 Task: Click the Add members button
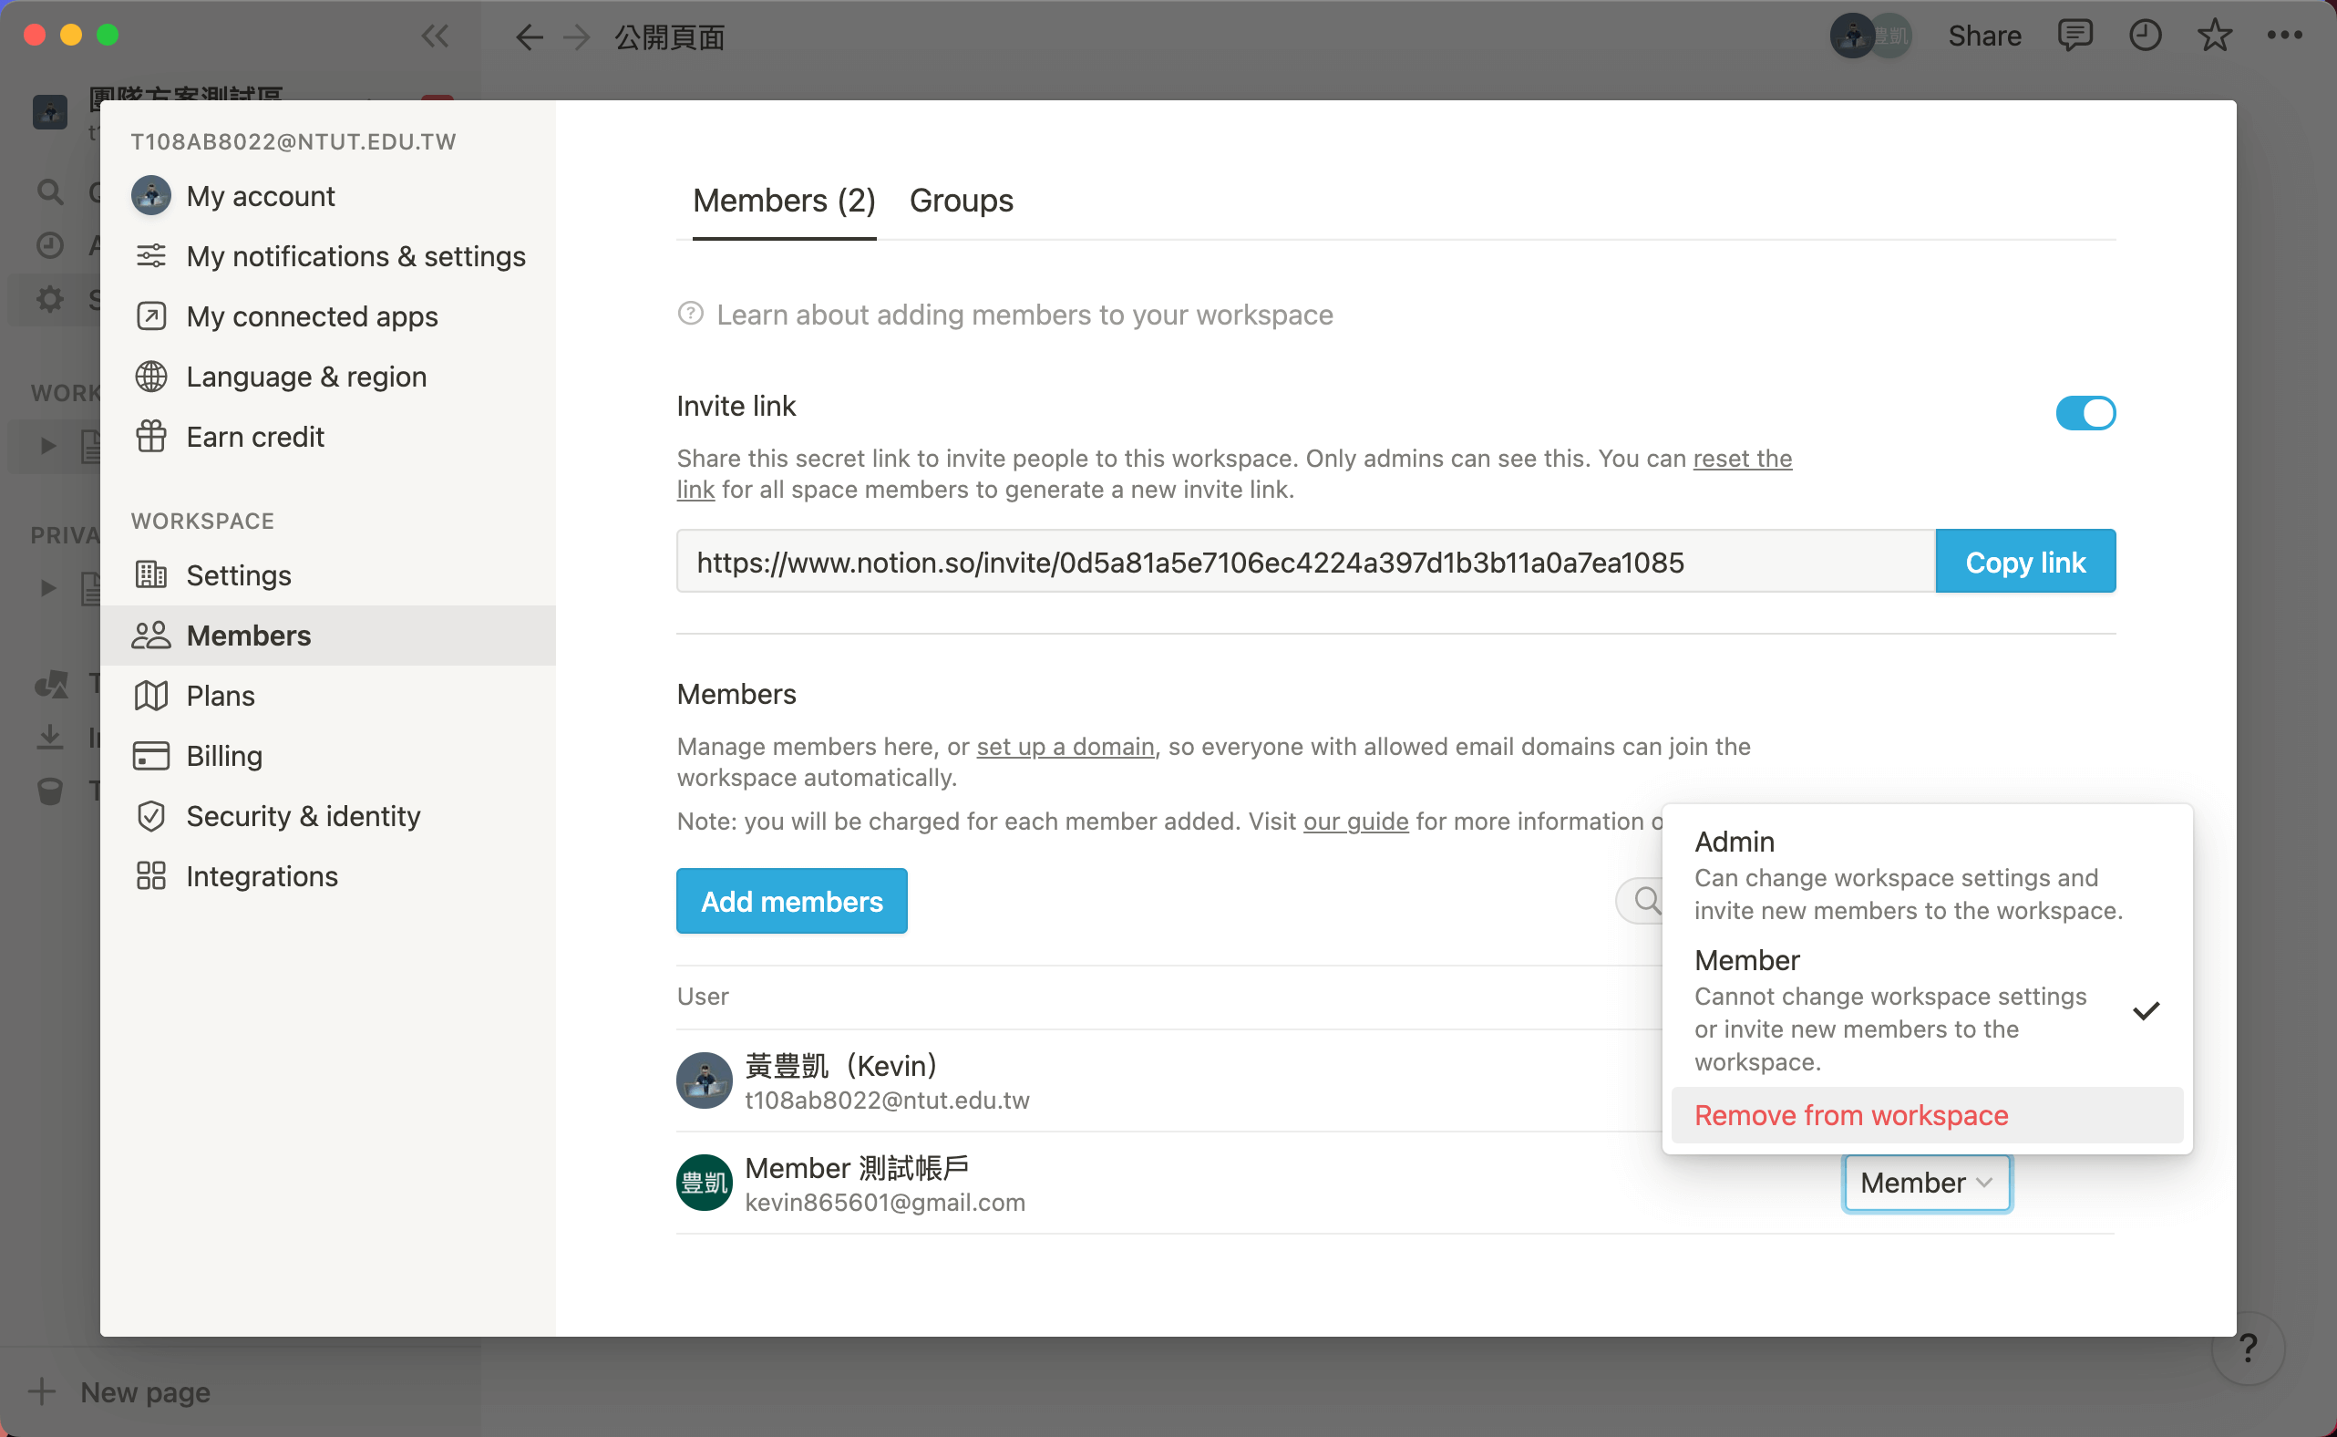[791, 901]
